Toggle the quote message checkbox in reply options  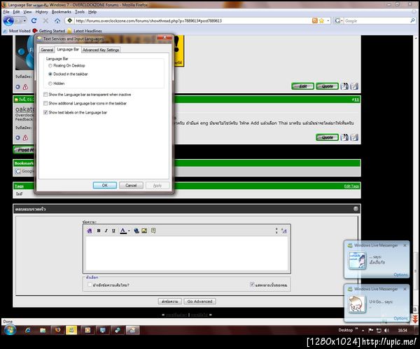[x=90, y=285]
